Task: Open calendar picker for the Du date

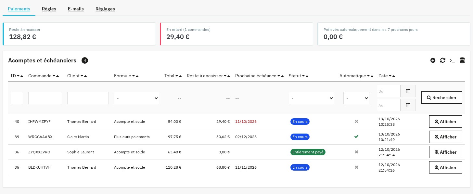Action: point(408,91)
